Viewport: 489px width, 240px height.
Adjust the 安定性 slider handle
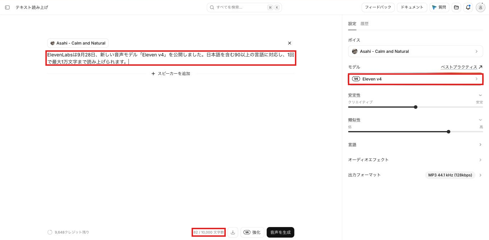[x=416, y=107]
